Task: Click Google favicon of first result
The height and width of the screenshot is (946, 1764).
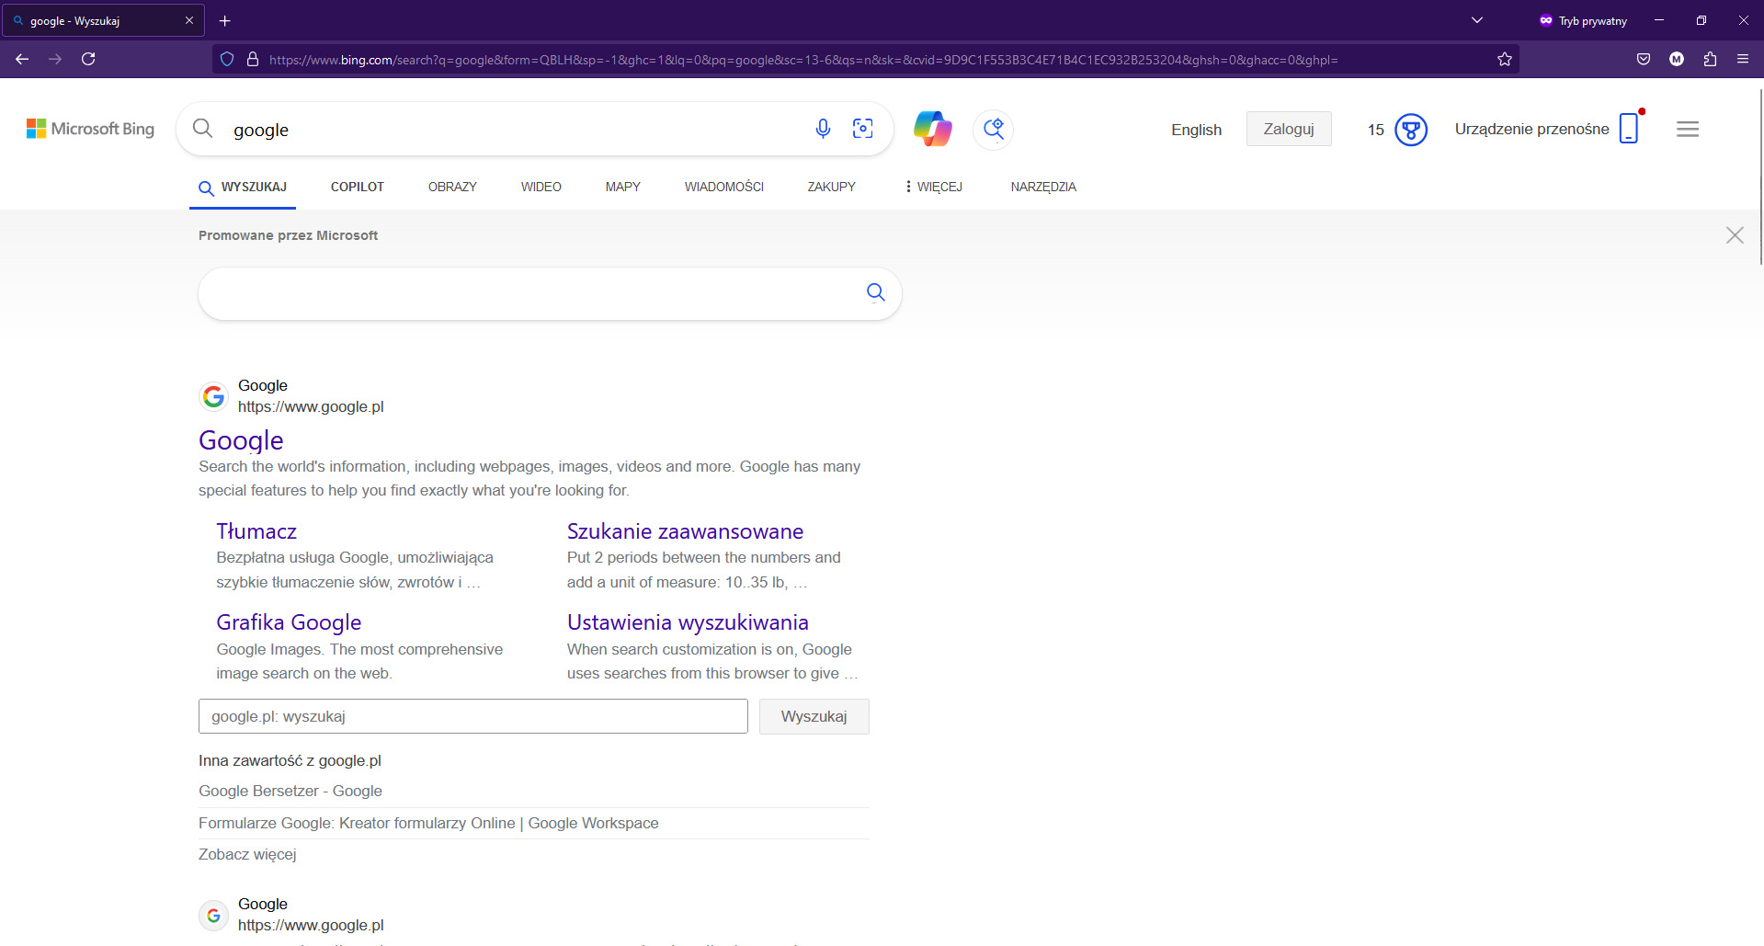Action: pyautogui.click(x=213, y=396)
